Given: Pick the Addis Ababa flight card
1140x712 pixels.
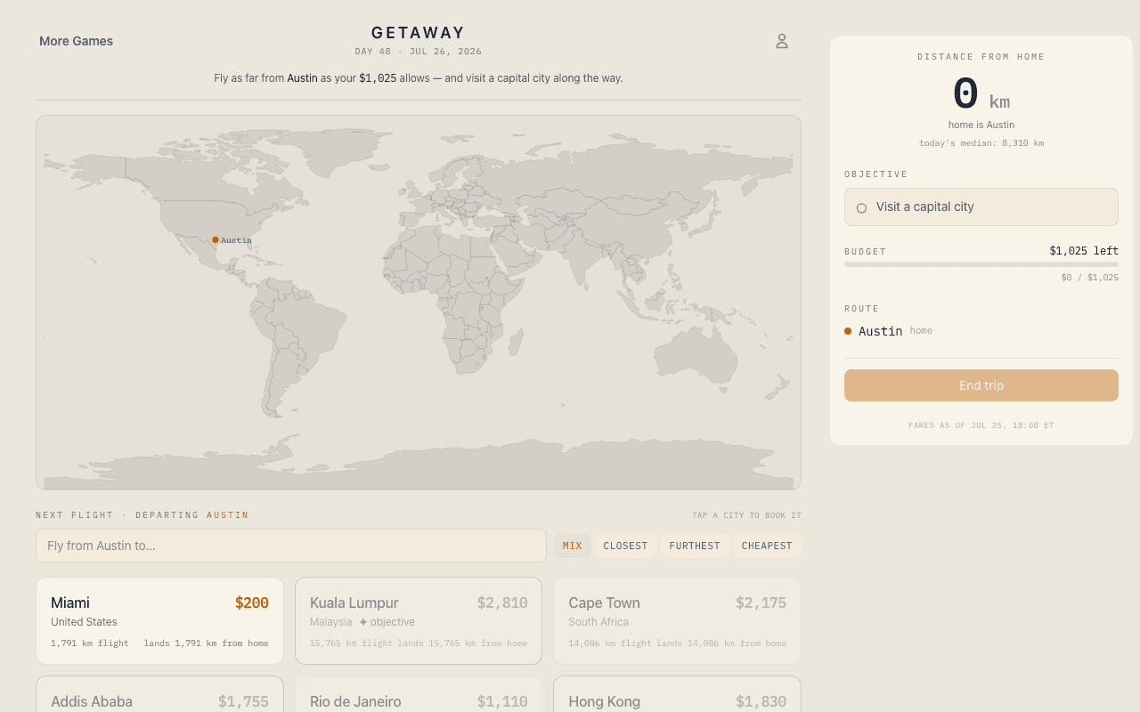Looking at the screenshot, I should coord(159,694).
